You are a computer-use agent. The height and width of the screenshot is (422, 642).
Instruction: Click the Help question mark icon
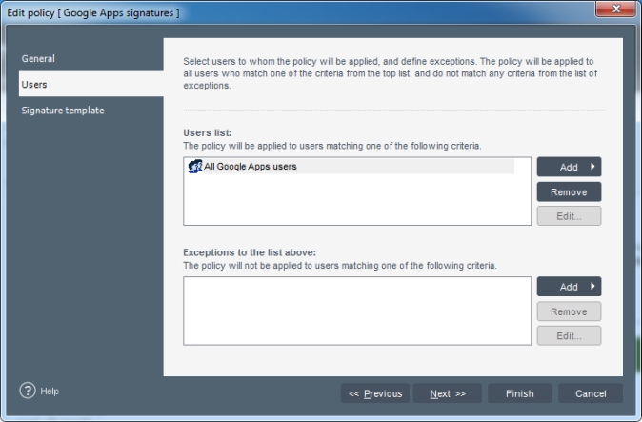28,391
